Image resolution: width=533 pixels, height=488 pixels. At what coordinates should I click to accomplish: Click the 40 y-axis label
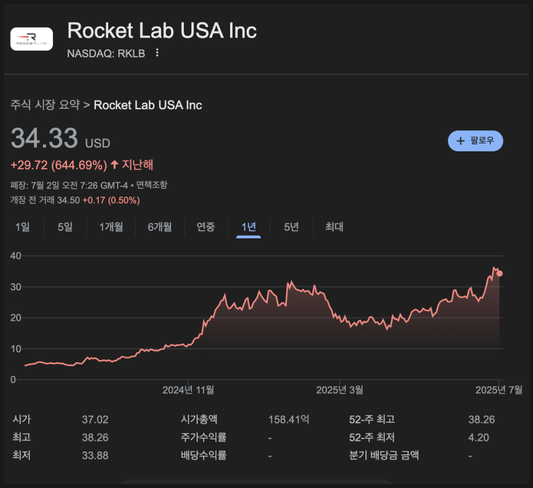point(15,256)
